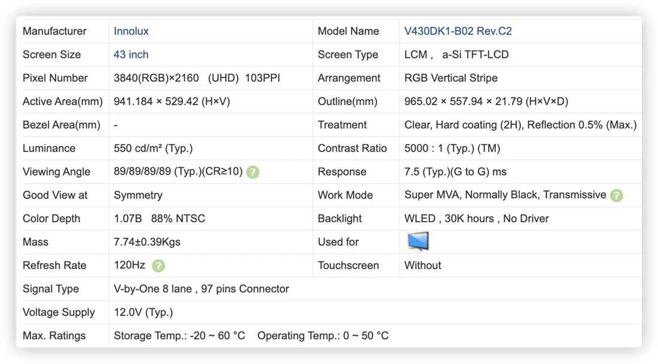Click the help icon beside Viewing Angle
Screen dimensions: 658x364
click(252, 172)
